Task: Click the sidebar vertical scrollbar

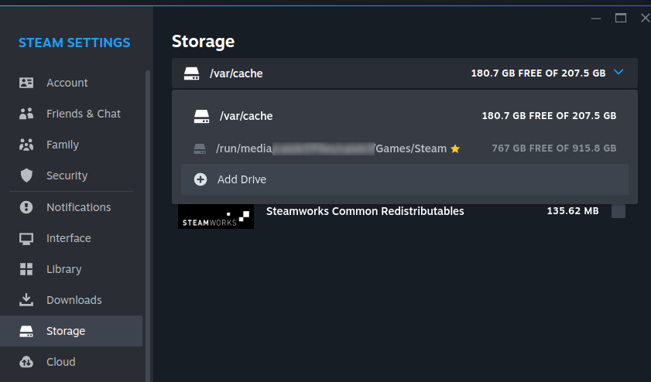Action: point(147,193)
